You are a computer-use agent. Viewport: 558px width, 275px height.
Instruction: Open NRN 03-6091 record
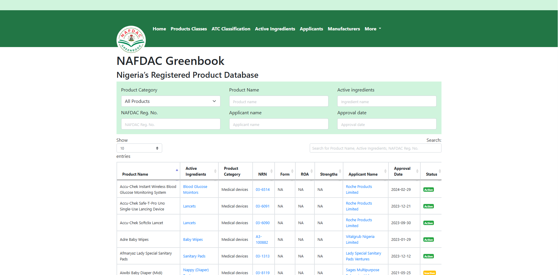pos(263,206)
